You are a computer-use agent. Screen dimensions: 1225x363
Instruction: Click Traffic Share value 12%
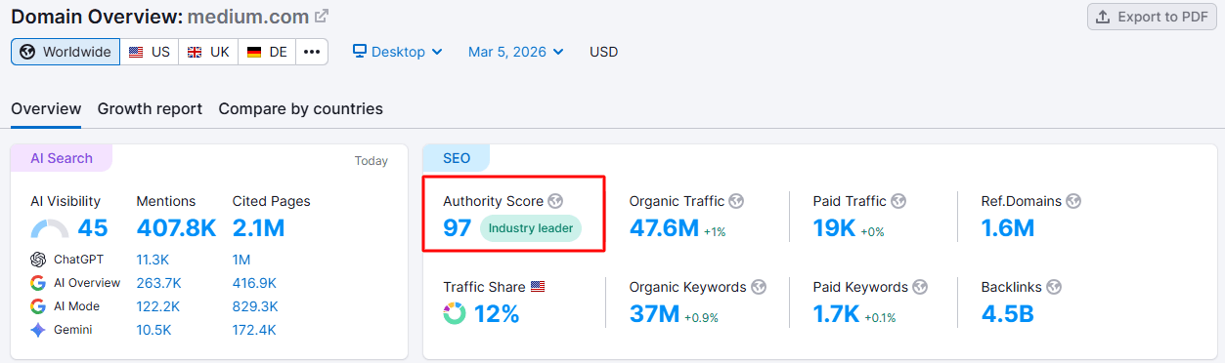(x=497, y=314)
